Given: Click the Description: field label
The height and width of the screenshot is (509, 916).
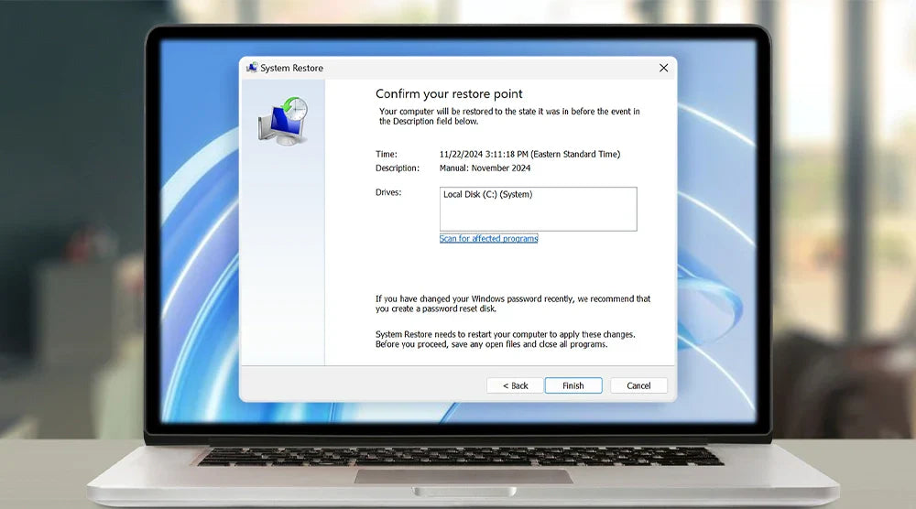Looking at the screenshot, I should coord(398,168).
